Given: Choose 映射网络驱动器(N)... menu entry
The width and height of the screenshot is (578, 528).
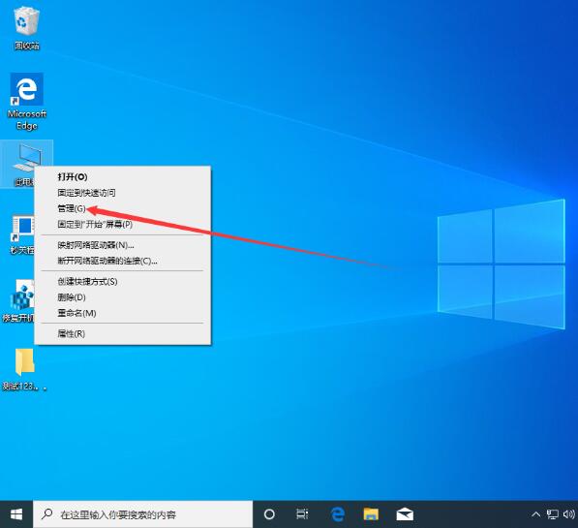Looking at the screenshot, I should tap(122, 245).
